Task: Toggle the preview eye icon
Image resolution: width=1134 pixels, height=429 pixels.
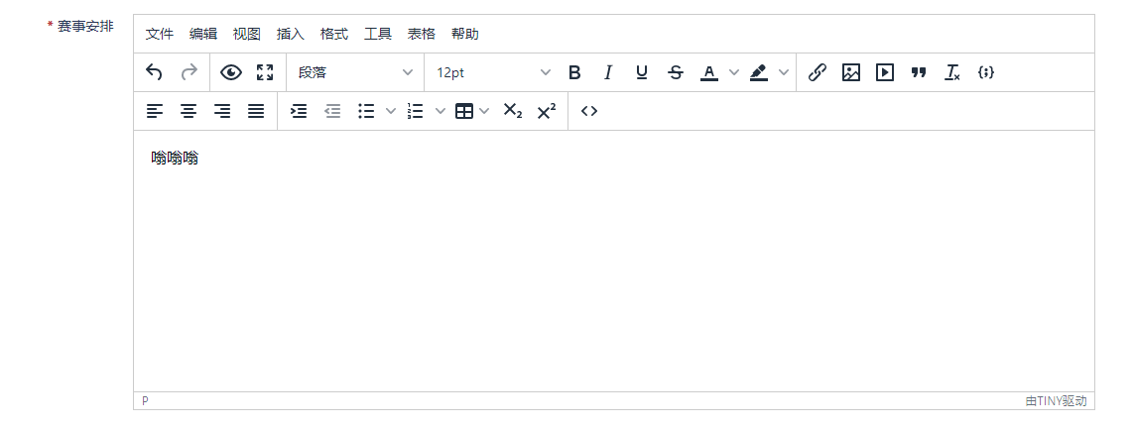Action: (231, 72)
